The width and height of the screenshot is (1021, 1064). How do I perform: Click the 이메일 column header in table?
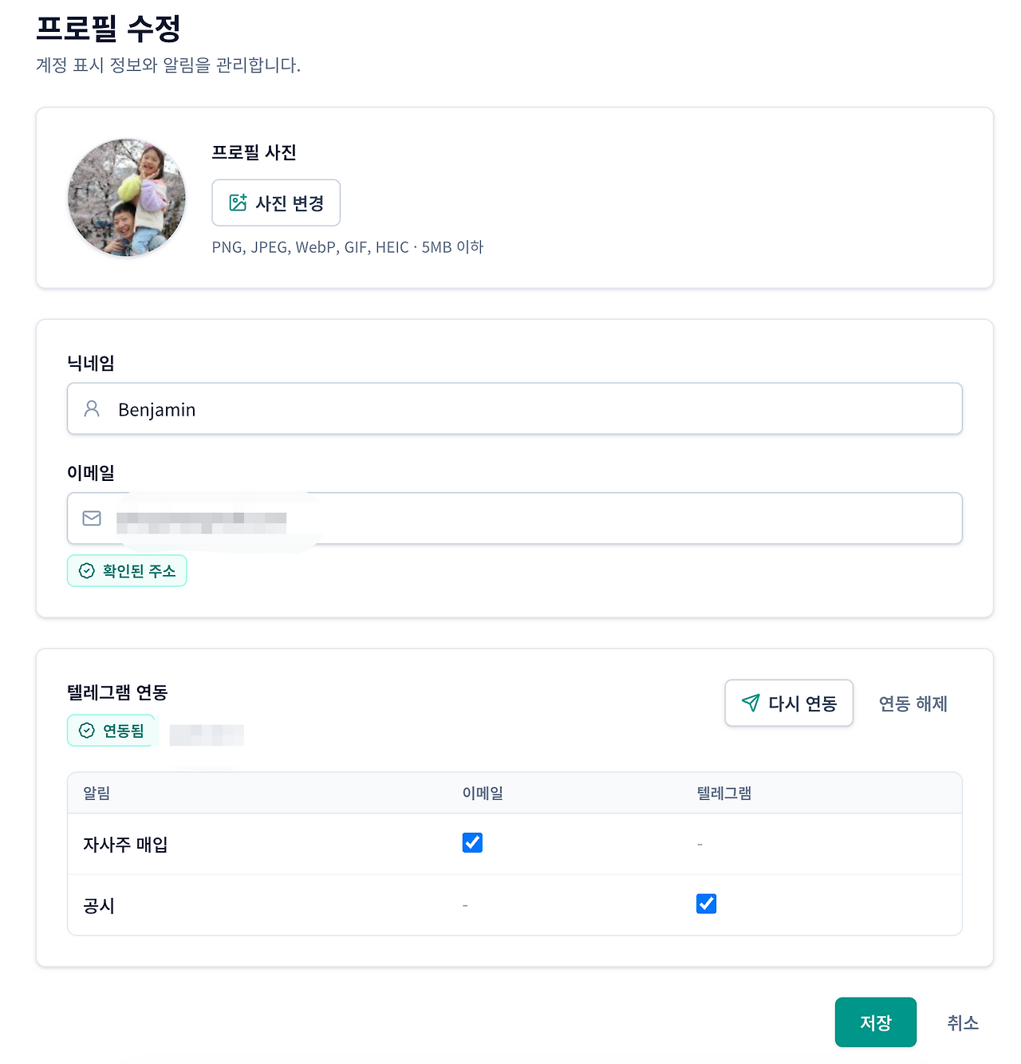[483, 794]
